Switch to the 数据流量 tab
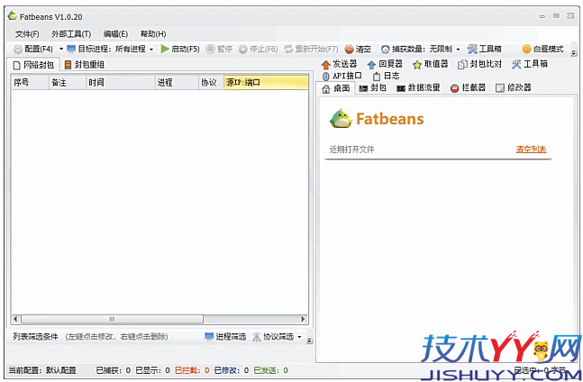583x382 pixels. (x=418, y=87)
